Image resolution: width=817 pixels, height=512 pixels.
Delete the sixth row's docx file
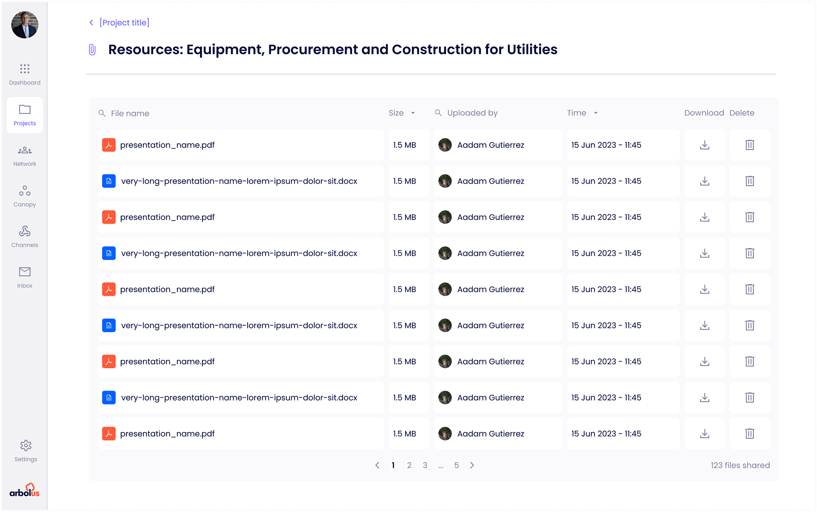750,326
